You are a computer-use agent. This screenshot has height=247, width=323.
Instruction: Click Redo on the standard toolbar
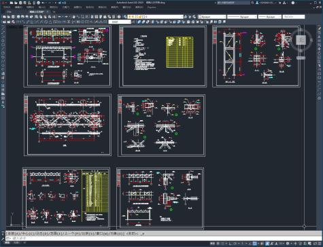pos(67,17)
